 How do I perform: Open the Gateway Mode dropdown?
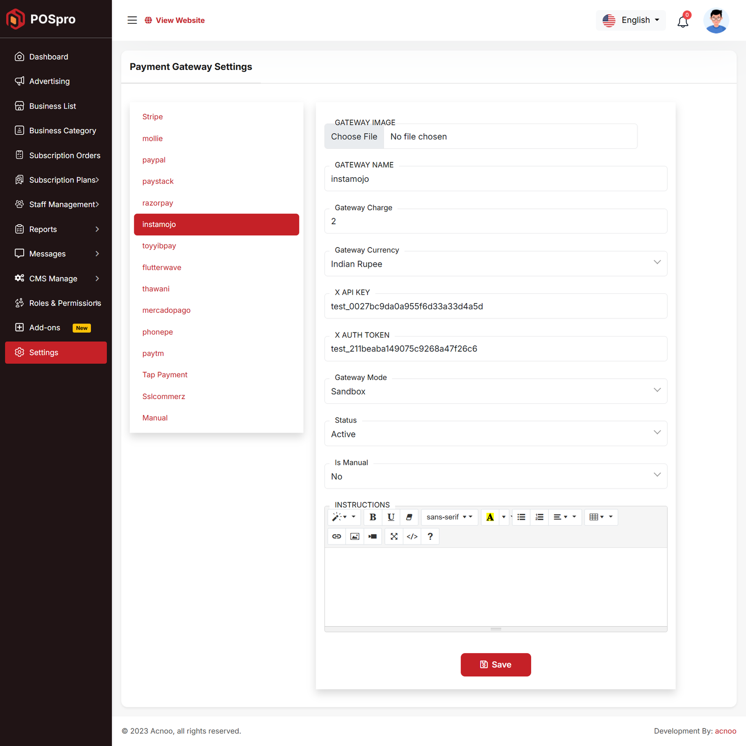click(x=495, y=391)
